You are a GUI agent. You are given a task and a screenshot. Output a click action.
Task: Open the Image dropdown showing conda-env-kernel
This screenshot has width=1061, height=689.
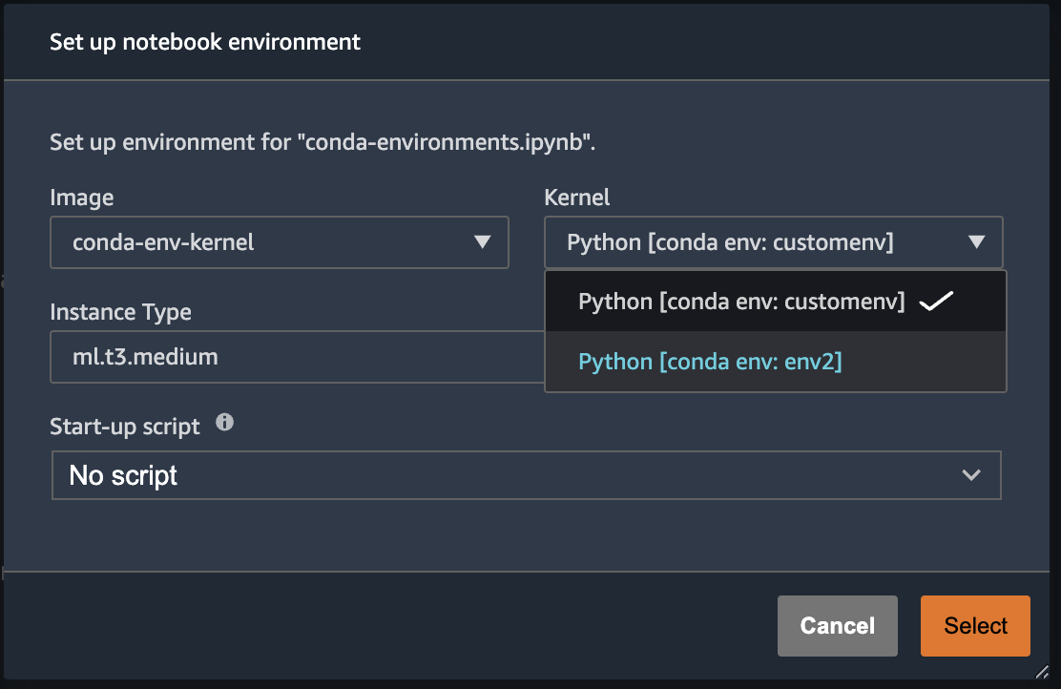279,242
